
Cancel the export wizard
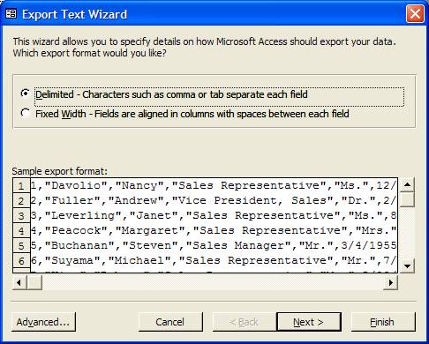170,322
